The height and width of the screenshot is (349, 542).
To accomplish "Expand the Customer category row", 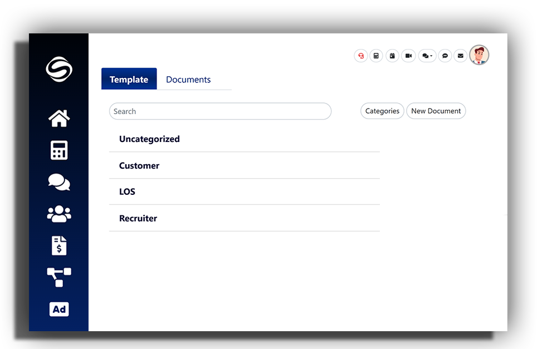I will [245, 165].
